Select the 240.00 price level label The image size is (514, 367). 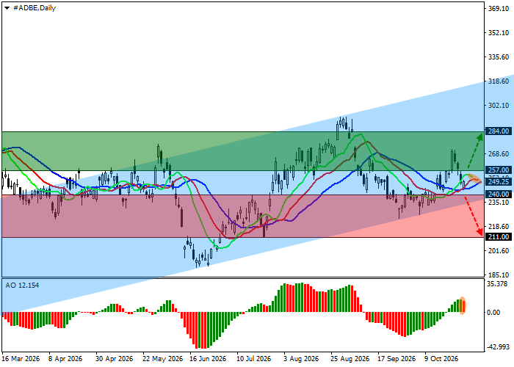499,195
